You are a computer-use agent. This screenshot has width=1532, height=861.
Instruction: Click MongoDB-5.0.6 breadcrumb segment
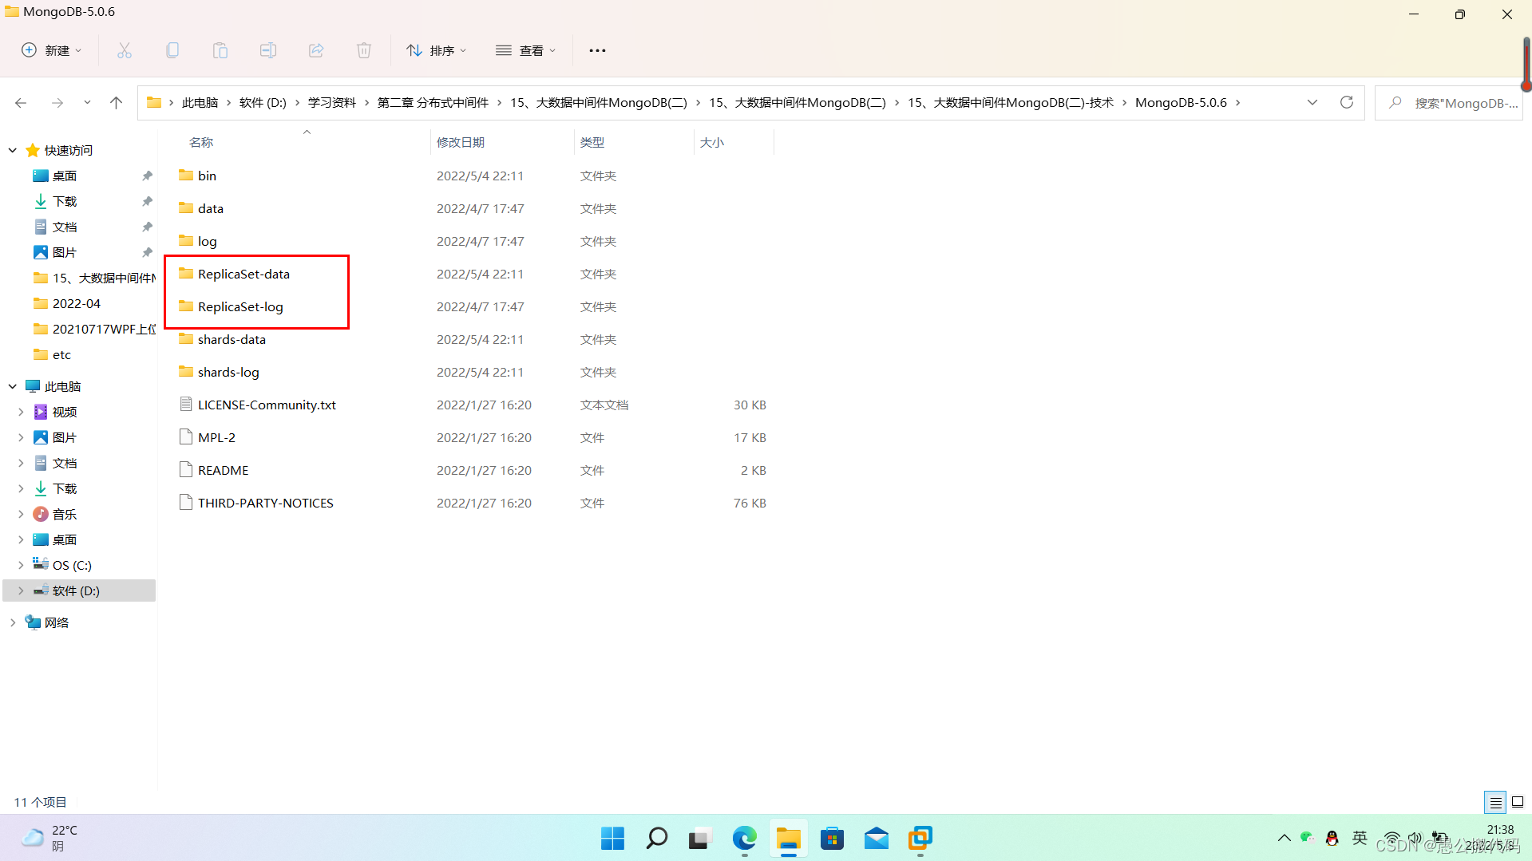pyautogui.click(x=1181, y=103)
